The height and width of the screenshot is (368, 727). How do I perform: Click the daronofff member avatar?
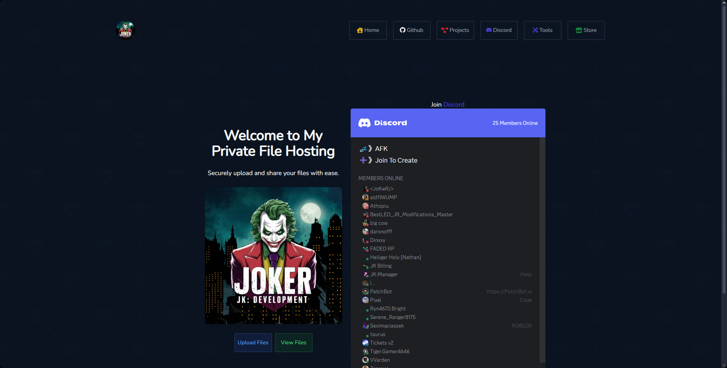pos(365,232)
